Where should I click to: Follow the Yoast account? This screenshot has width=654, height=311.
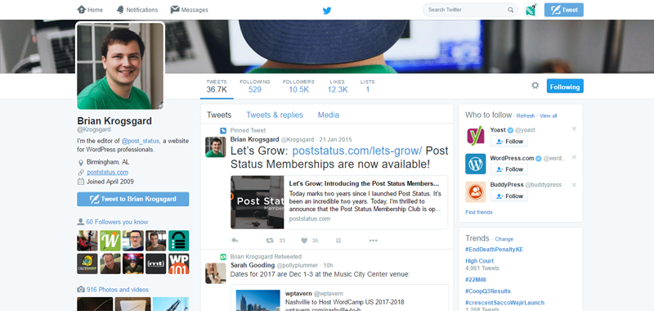coord(508,142)
